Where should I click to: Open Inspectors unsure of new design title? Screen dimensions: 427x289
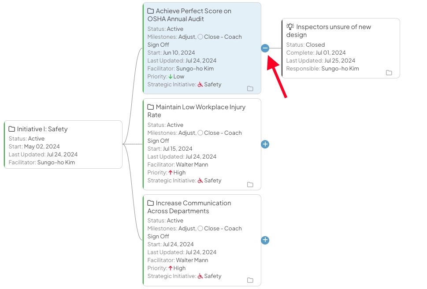pyautogui.click(x=329, y=31)
